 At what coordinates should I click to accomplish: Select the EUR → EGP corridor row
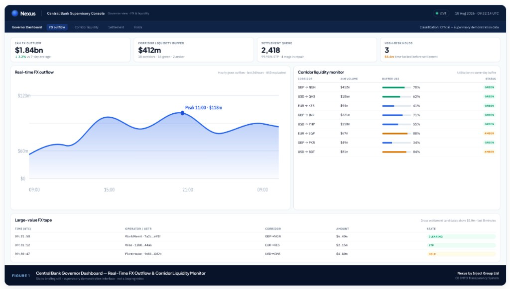tap(397, 133)
